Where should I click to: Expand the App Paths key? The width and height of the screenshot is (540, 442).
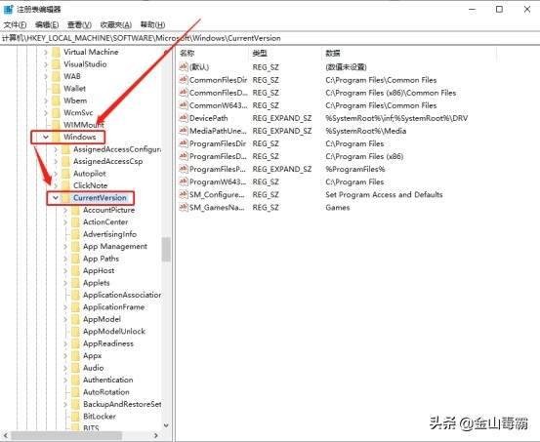click(65, 259)
